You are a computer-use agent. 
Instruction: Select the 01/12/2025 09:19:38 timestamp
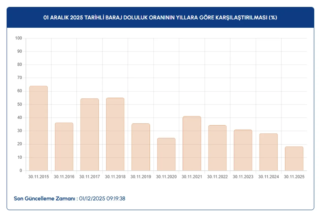tap(102, 199)
